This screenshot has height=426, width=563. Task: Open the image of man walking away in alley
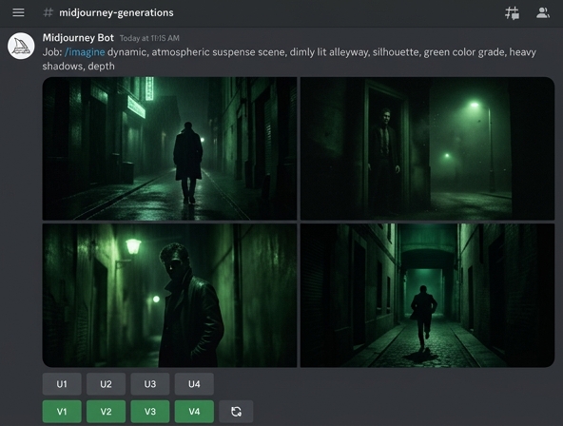click(x=169, y=148)
